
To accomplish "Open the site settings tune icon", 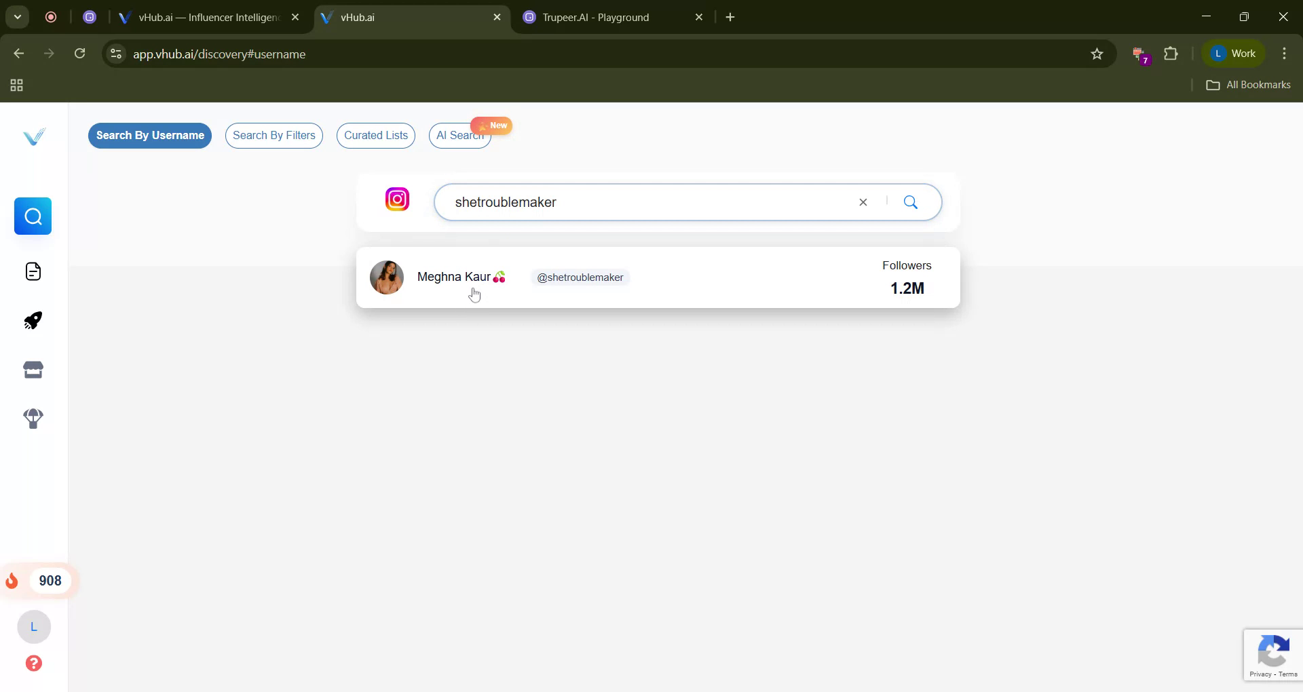I will (x=115, y=54).
